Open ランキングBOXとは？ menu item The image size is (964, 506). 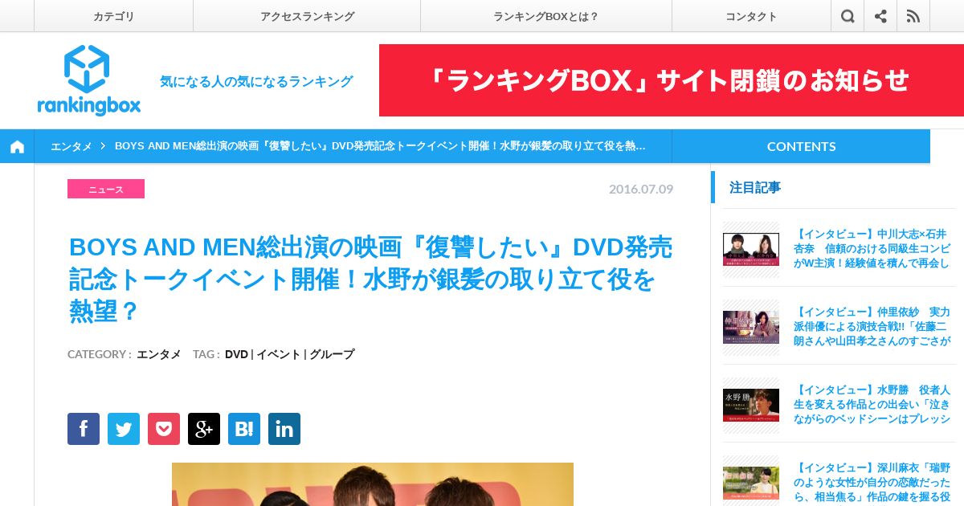546,16
